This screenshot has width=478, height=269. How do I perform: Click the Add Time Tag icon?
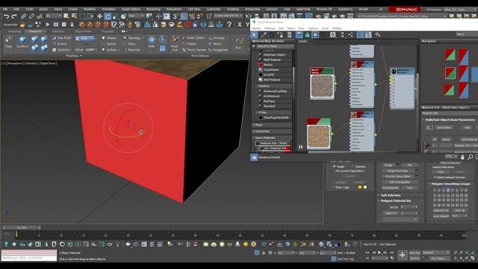pyautogui.click(x=334, y=259)
